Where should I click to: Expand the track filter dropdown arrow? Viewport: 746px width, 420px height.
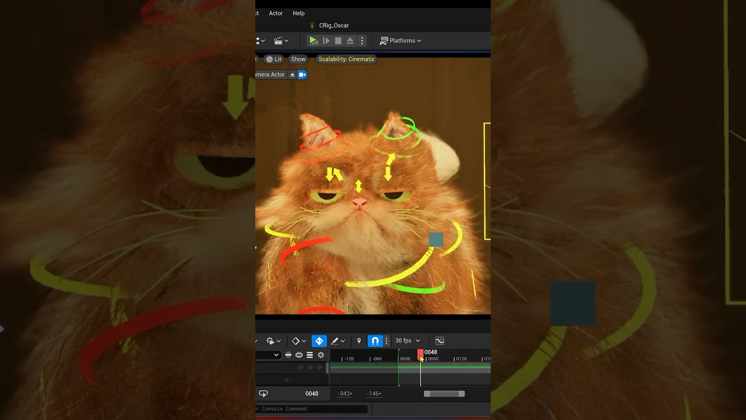(x=276, y=355)
